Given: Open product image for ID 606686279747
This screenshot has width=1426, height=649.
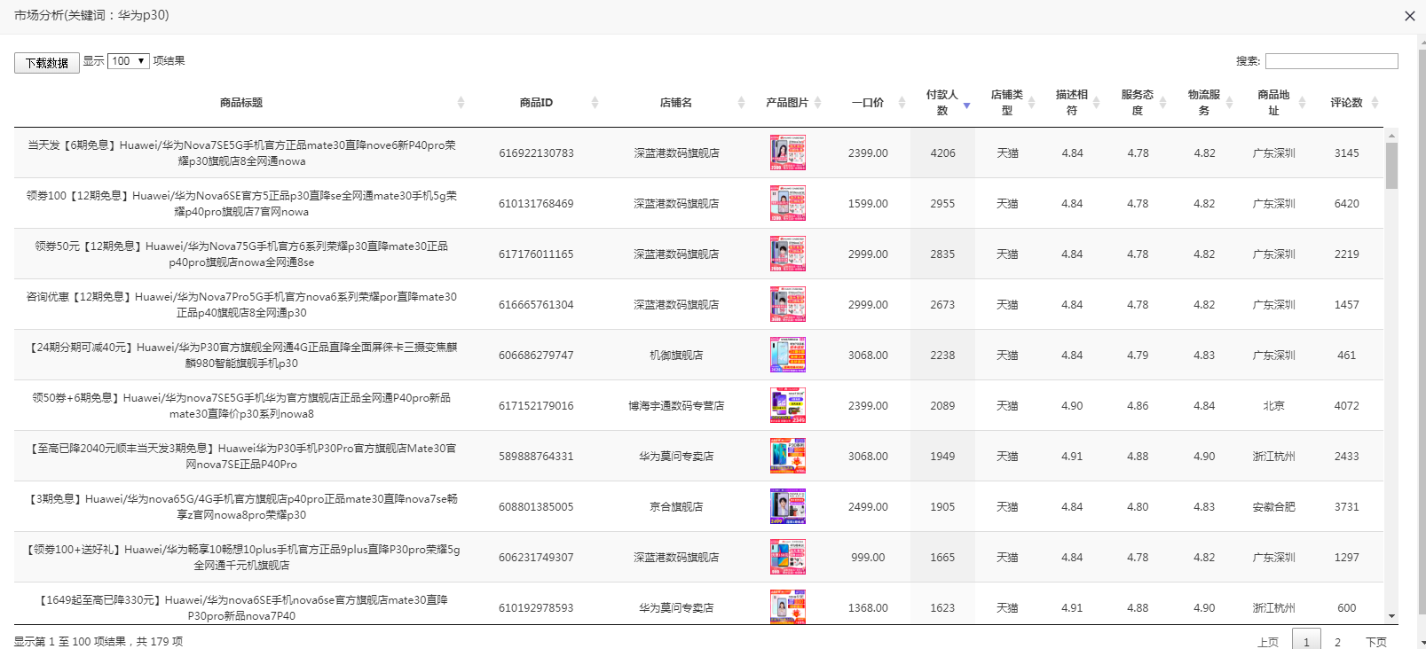Looking at the screenshot, I should point(788,355).
